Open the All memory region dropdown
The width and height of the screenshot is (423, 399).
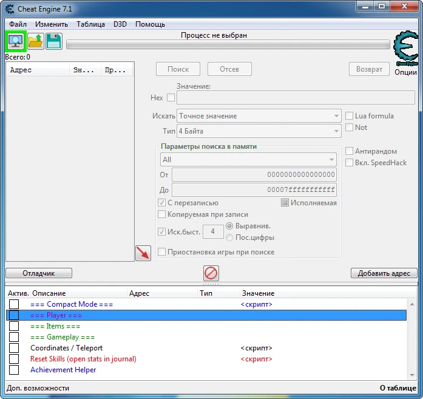click(x=248, y=160)
